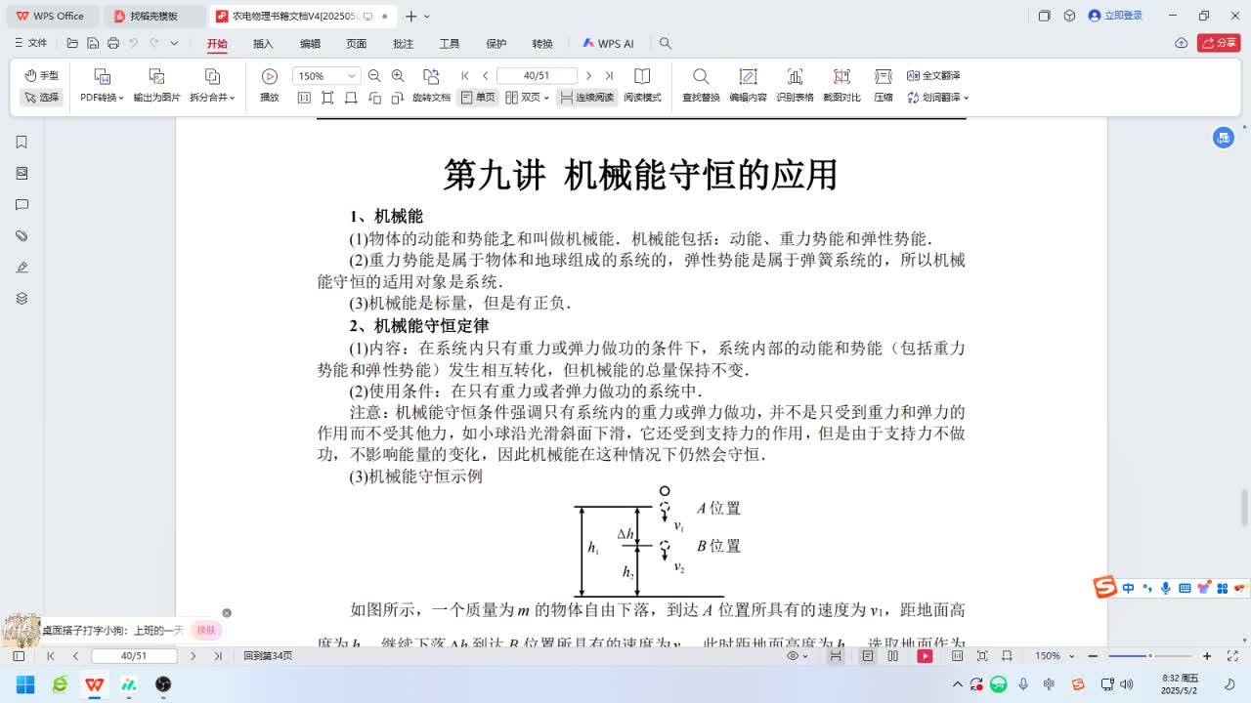Click the 40/51 page number field in toolbar
The width and height of the screenshot is (1251, 703).
pos(537,76)
